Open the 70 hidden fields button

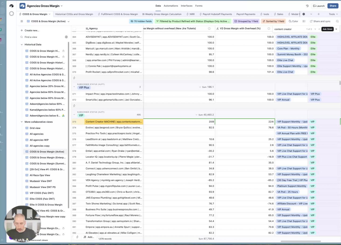[x=141, y=21]
